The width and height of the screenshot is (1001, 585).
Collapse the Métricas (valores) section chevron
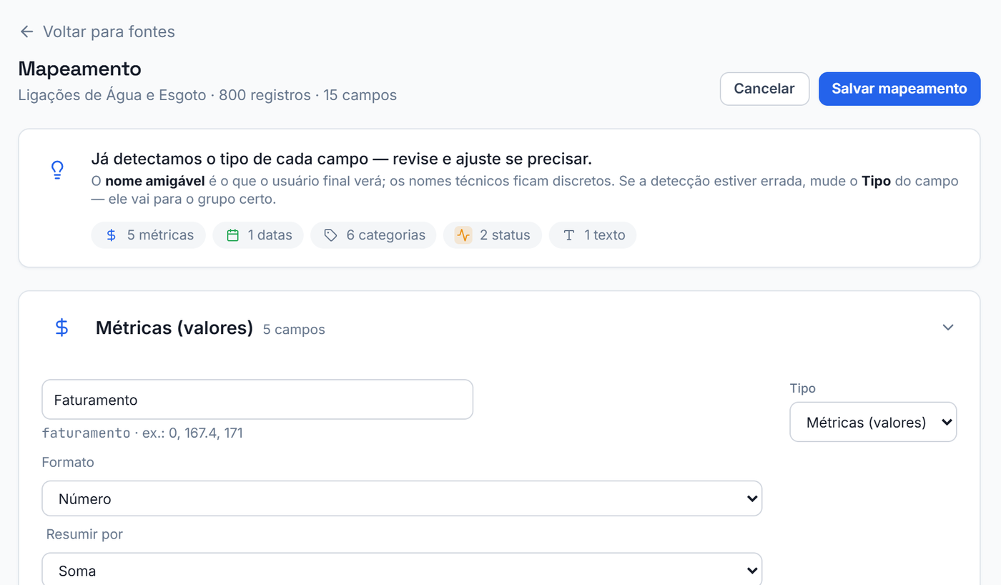tap(948, 328)
